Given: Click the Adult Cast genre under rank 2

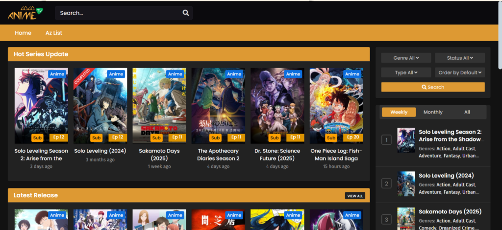Looking at the screenshot, I should point(464,184).
